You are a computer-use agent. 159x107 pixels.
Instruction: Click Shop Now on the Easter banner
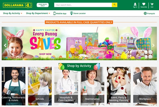(x=45, y=54)
